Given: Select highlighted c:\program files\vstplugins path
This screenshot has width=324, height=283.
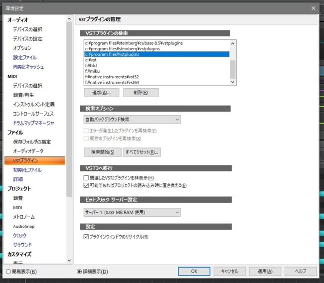Looking at the screenshot, I should (157, 54).
